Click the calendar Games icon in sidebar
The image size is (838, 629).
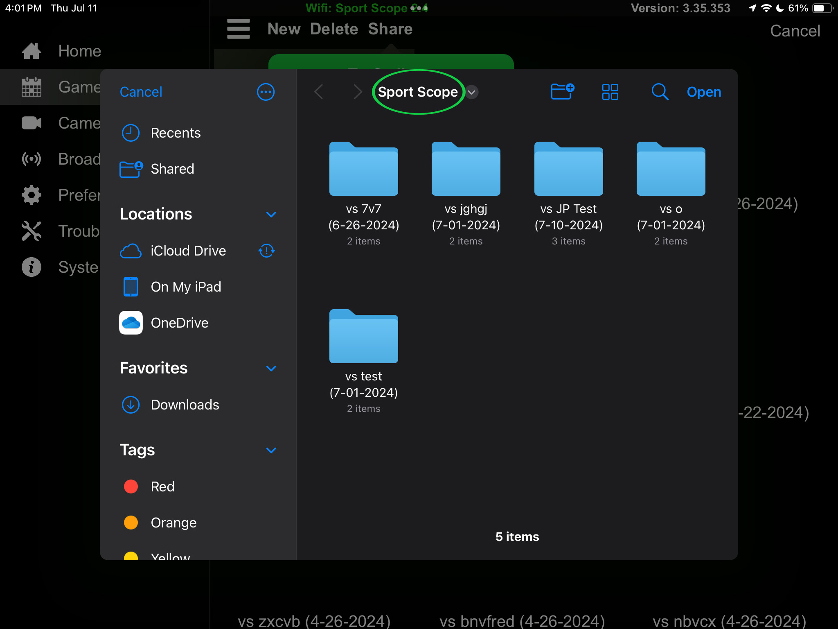32,87
